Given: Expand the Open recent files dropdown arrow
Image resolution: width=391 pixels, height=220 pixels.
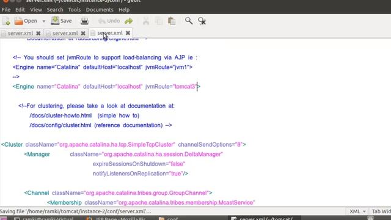Looking at the screenshot, I should (x=43, y=21).
